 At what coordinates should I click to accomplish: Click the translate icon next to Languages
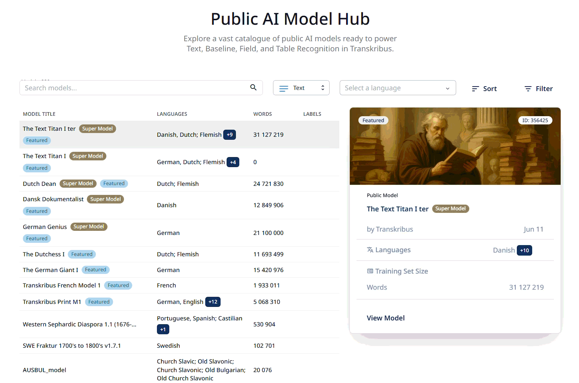click(370, 250)
